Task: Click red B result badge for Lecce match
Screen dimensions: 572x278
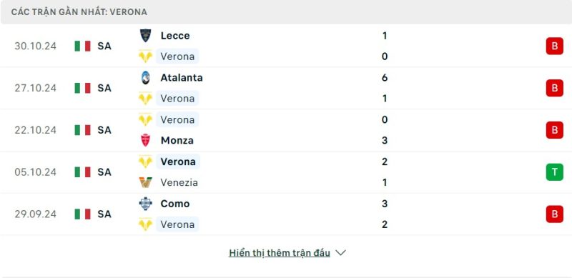Action: coord(555,46)
